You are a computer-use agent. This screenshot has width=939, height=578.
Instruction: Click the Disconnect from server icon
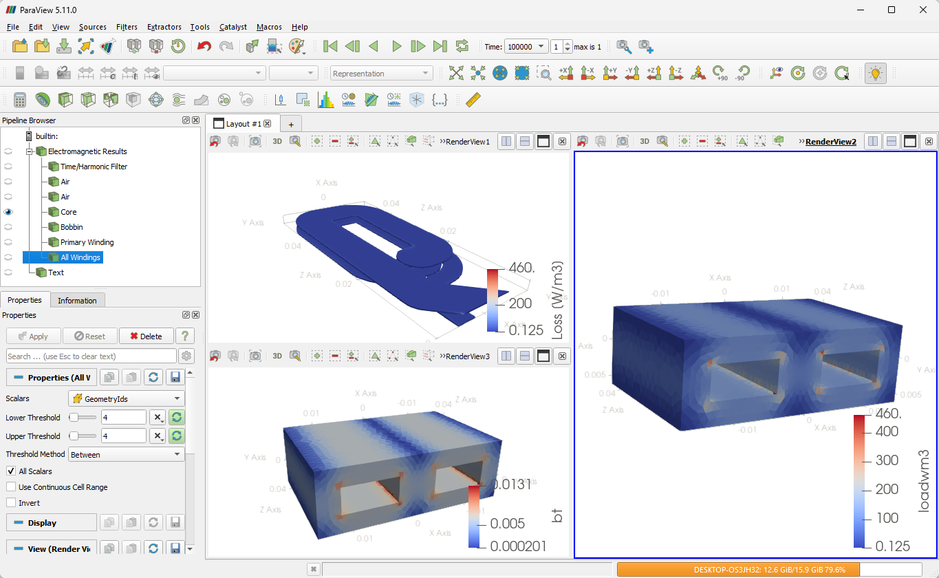[x=156, y=46]
